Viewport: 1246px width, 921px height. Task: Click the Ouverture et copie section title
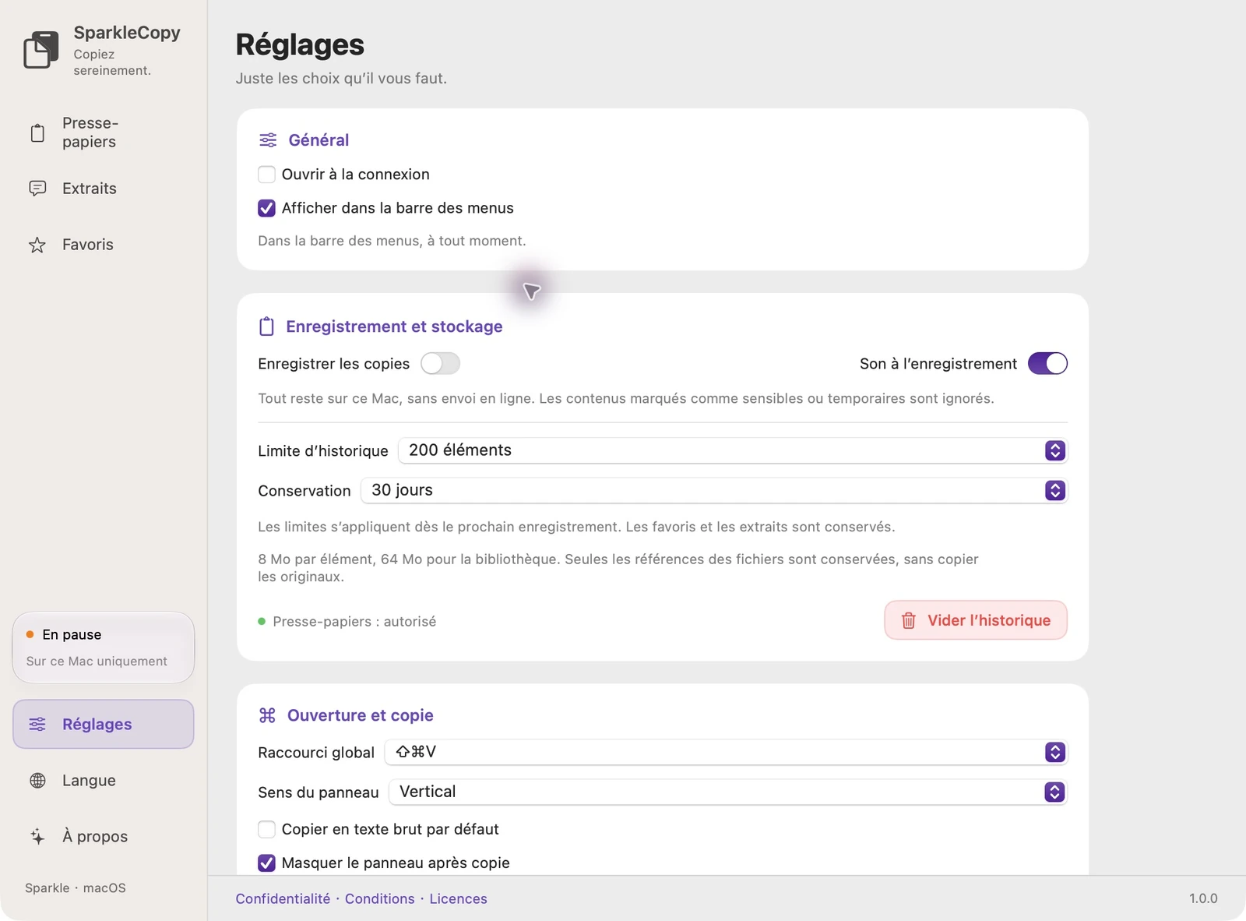[361, 715]
